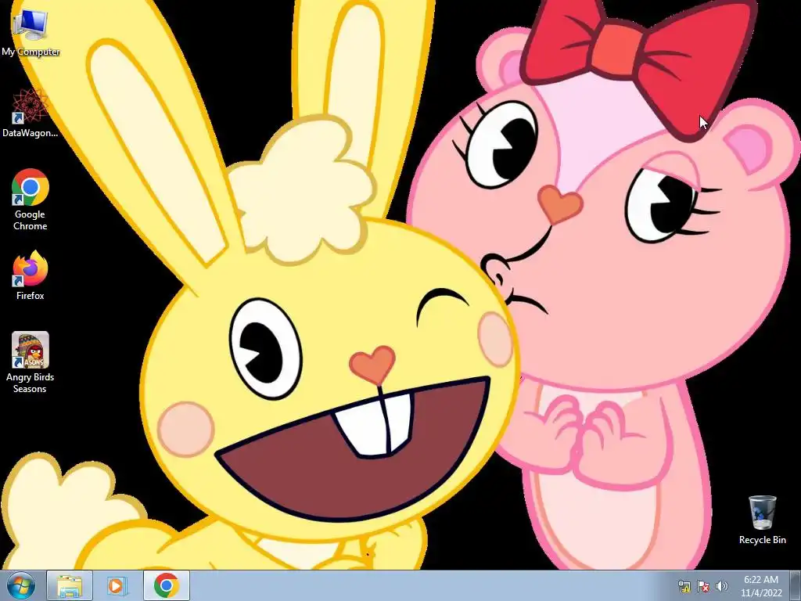Open the Windows Start menu
The width and height of the screenshot is (801, 601).
click(x=21, y=585)
